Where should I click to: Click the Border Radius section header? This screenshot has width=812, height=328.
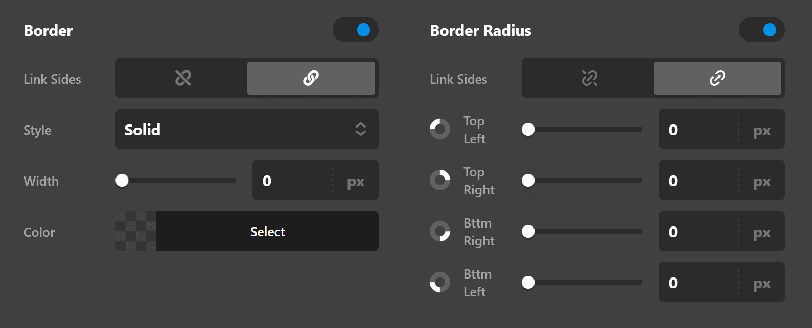pos(481,30)
